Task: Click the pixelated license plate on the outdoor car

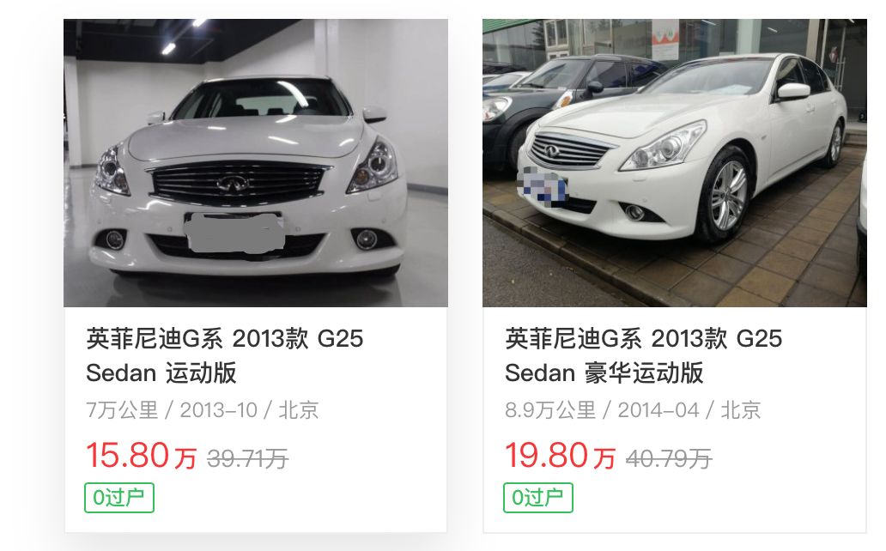Action: (x=543, y=185)
